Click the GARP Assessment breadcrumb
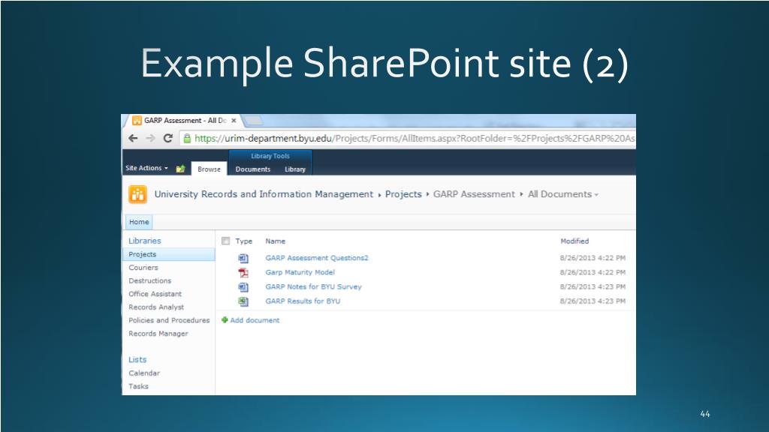Image resolution: width=769 pixels, height=432 pixels. coord(474,194)
